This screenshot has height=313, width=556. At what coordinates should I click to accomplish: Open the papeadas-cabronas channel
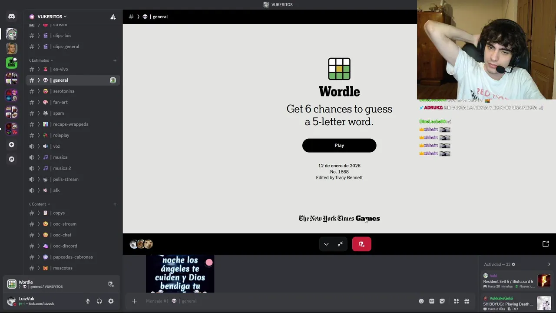click(x=72, y=257)
